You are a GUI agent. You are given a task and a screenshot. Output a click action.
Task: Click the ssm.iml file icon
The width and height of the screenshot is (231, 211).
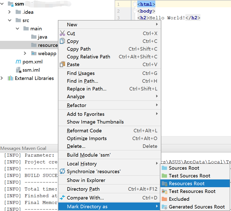19,70
